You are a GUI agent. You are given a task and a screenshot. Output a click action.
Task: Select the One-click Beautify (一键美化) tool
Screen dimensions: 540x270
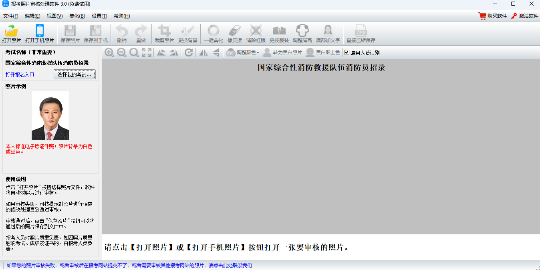pyautogui.click(x=213, y=31)
